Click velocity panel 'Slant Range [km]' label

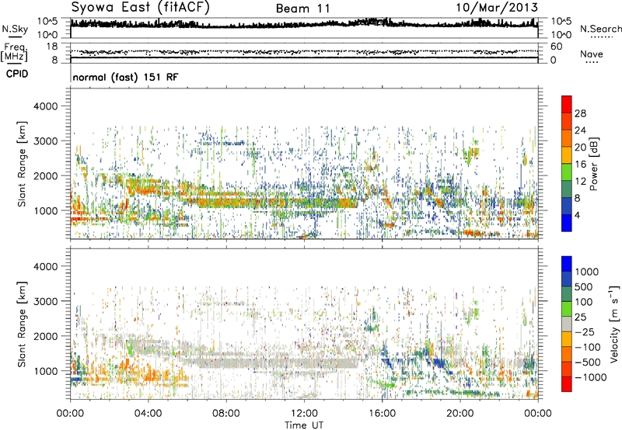22,324
